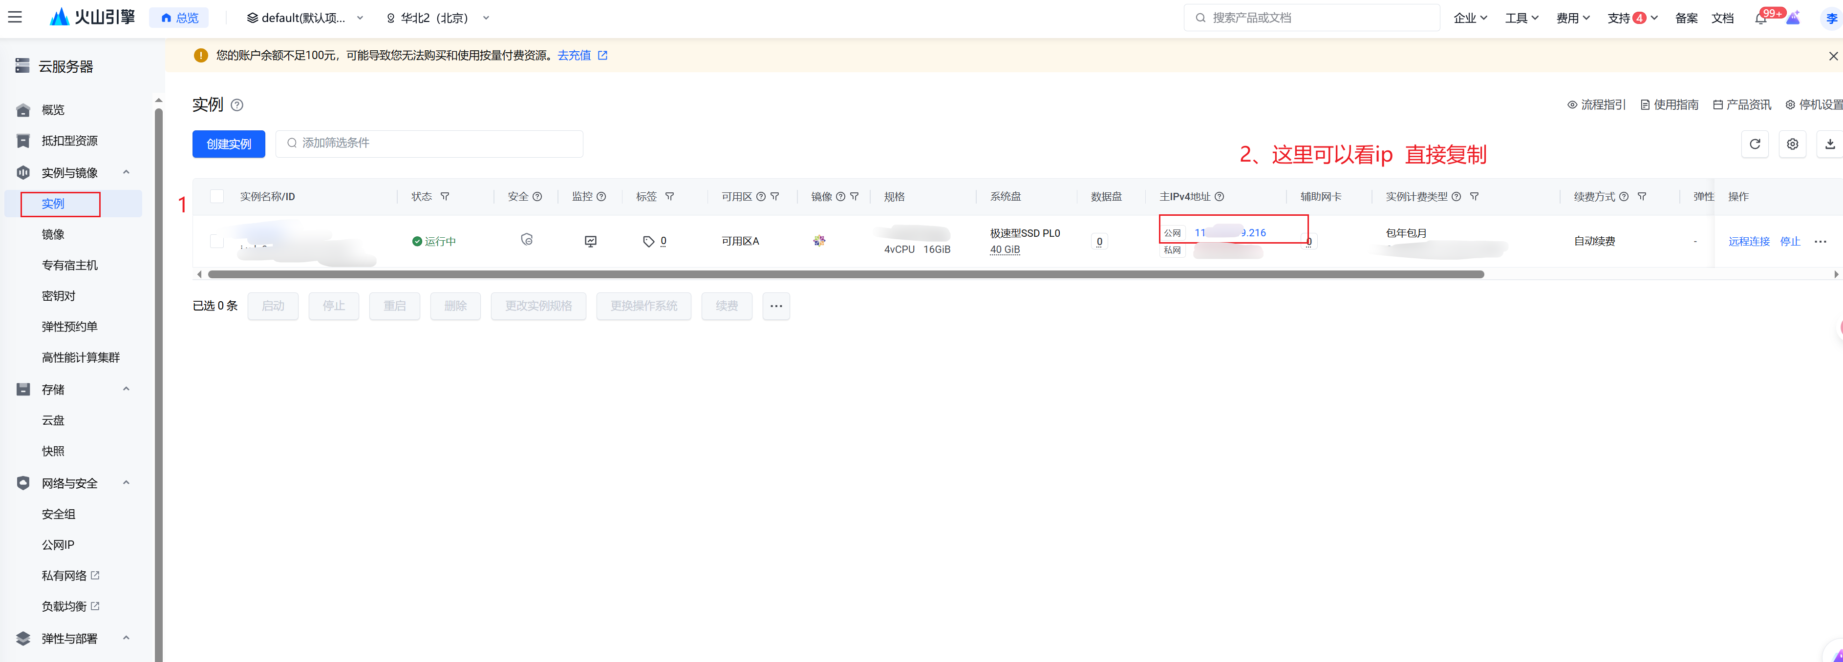Select 安全组 in the sidebar
The width and height of the screenshot is (1843, 662).
coord(59,514)
